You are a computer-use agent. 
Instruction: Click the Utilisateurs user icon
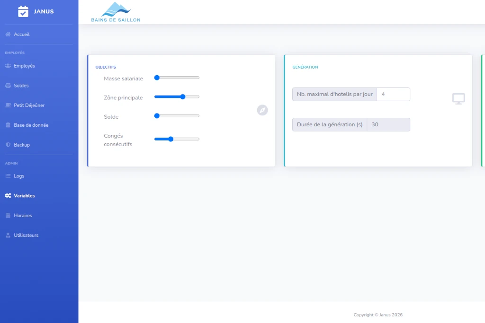pos(8,236)
